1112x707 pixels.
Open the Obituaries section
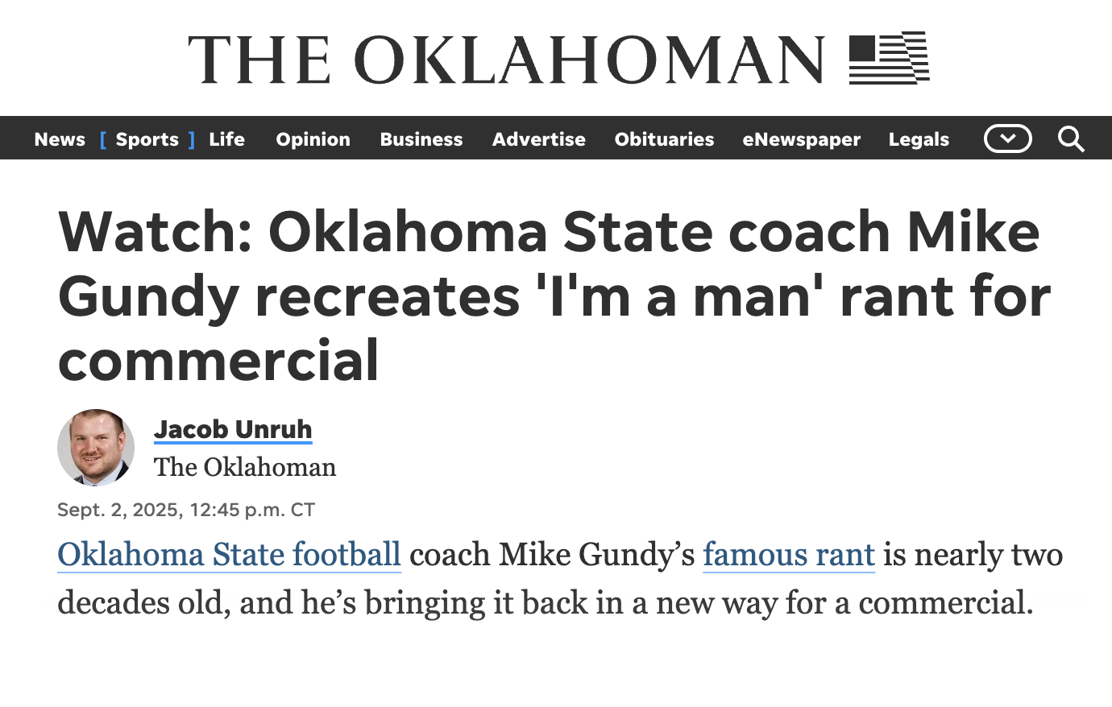(664, 139)
